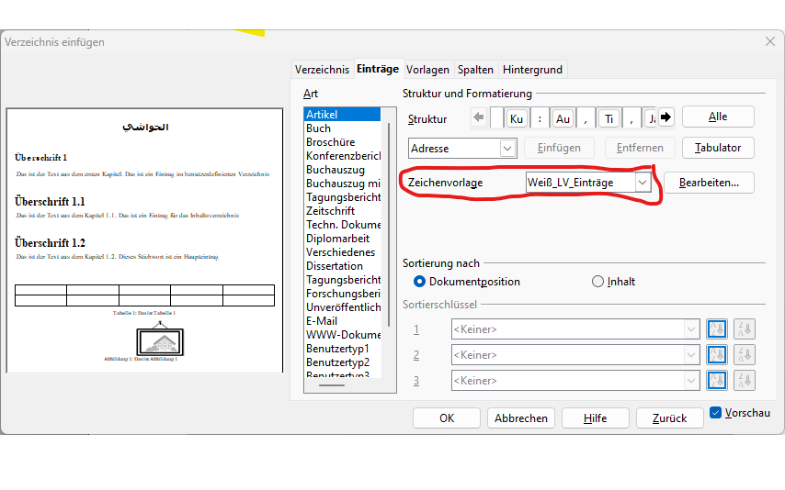This screenshot has width=785, height=490.
Task: Set descending sort for key 1
Action: 744,329
